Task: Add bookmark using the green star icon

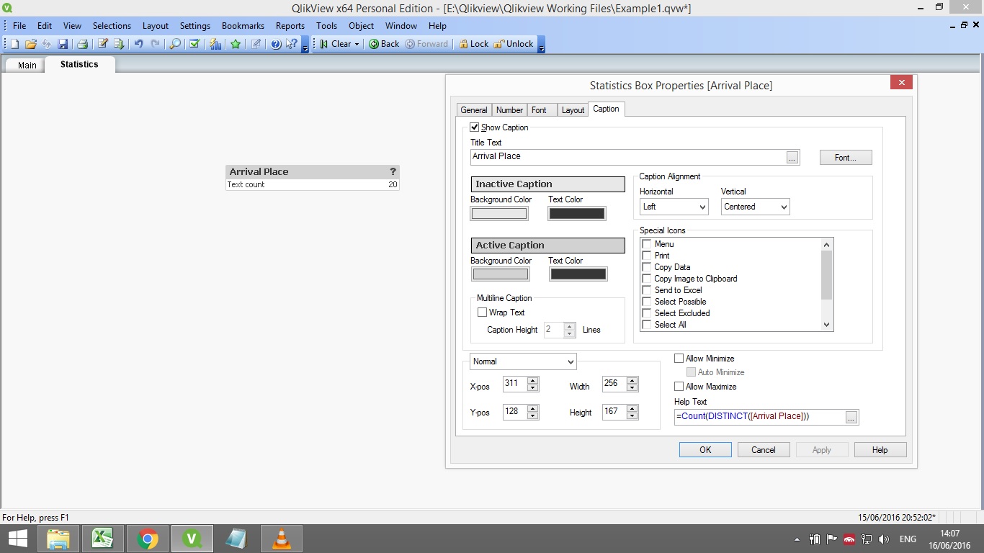Action: click(x=236, y=44)
